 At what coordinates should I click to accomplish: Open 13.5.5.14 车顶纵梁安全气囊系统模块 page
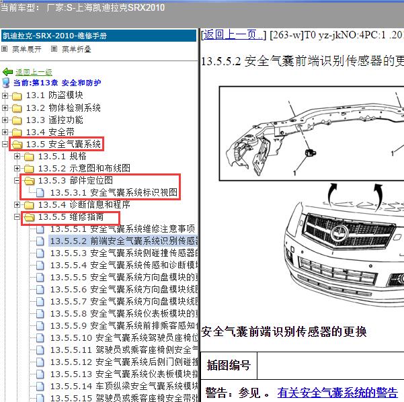(124, 387)
